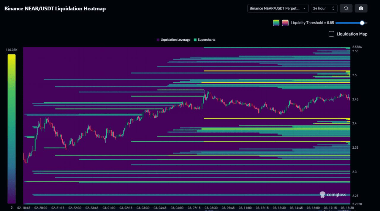The width and height of the screenshot is (380, 211).
Task: Click the 02, 21:15 time axis label
Action: coord(58,208)
